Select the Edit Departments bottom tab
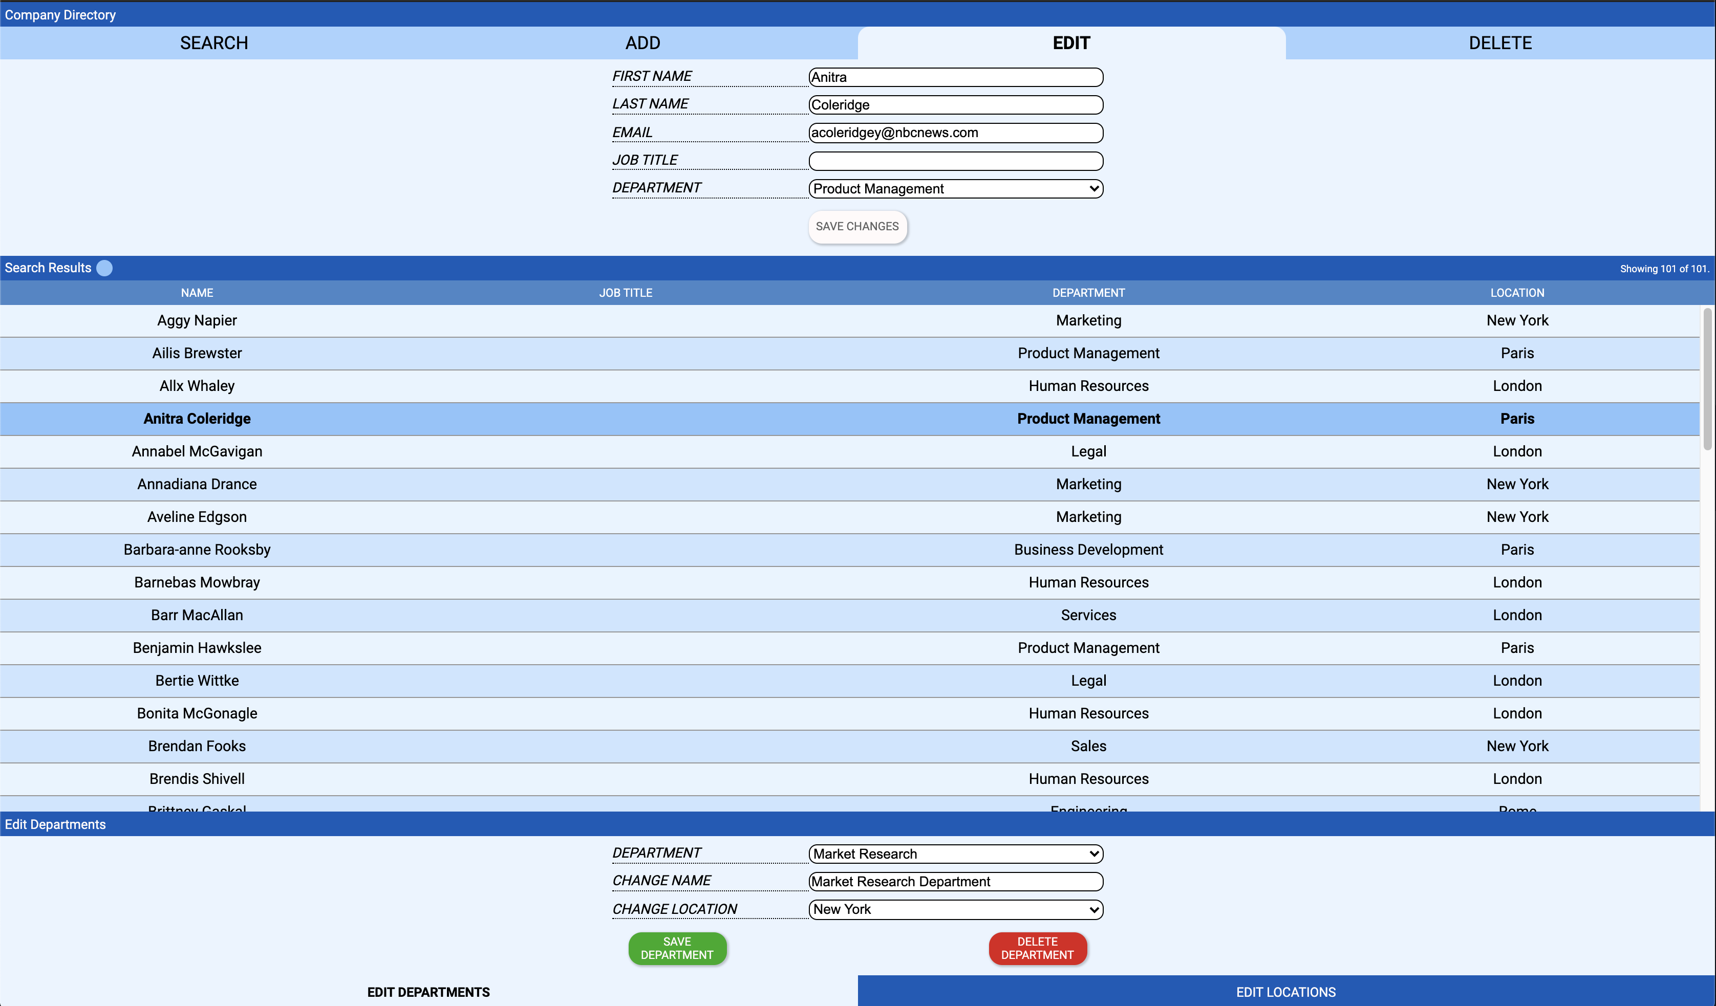The width and height of the screenshot is (1716, 1006). pos(428,992)
